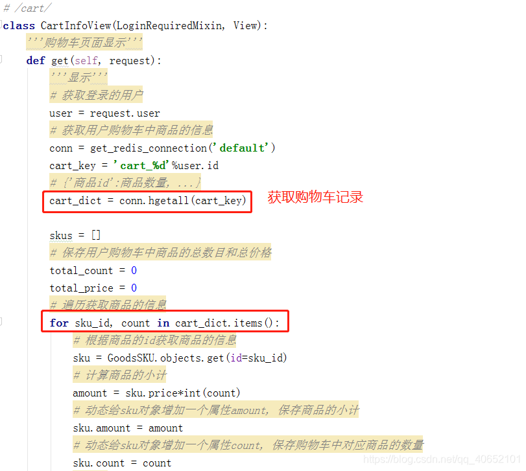Click the 'def get(self, request):' line
This screenshot has height=471, width=526.
[x=94, y=61]
